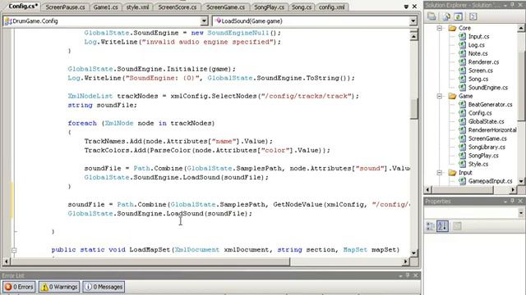Click the Refresh icon in Solution Explorer

click(458, 16)
